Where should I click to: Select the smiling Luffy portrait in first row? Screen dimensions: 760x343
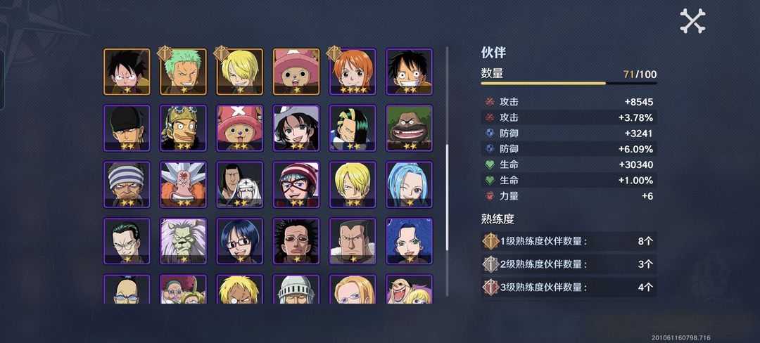tap(409, 72)
